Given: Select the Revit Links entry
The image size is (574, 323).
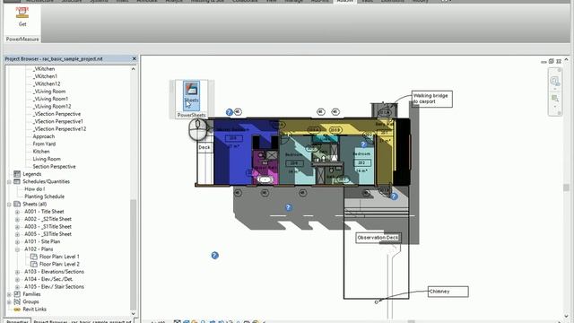Looking at the screenshot, I should tap(34, 310).
